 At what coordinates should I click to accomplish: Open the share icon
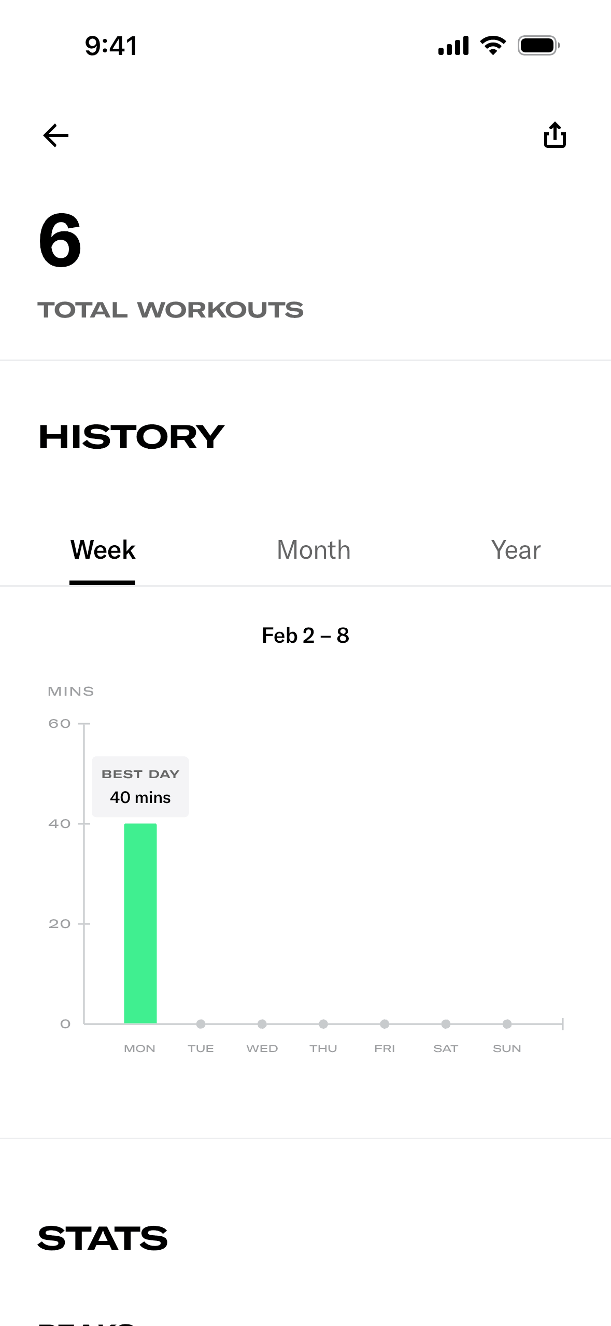click(555, 135)
